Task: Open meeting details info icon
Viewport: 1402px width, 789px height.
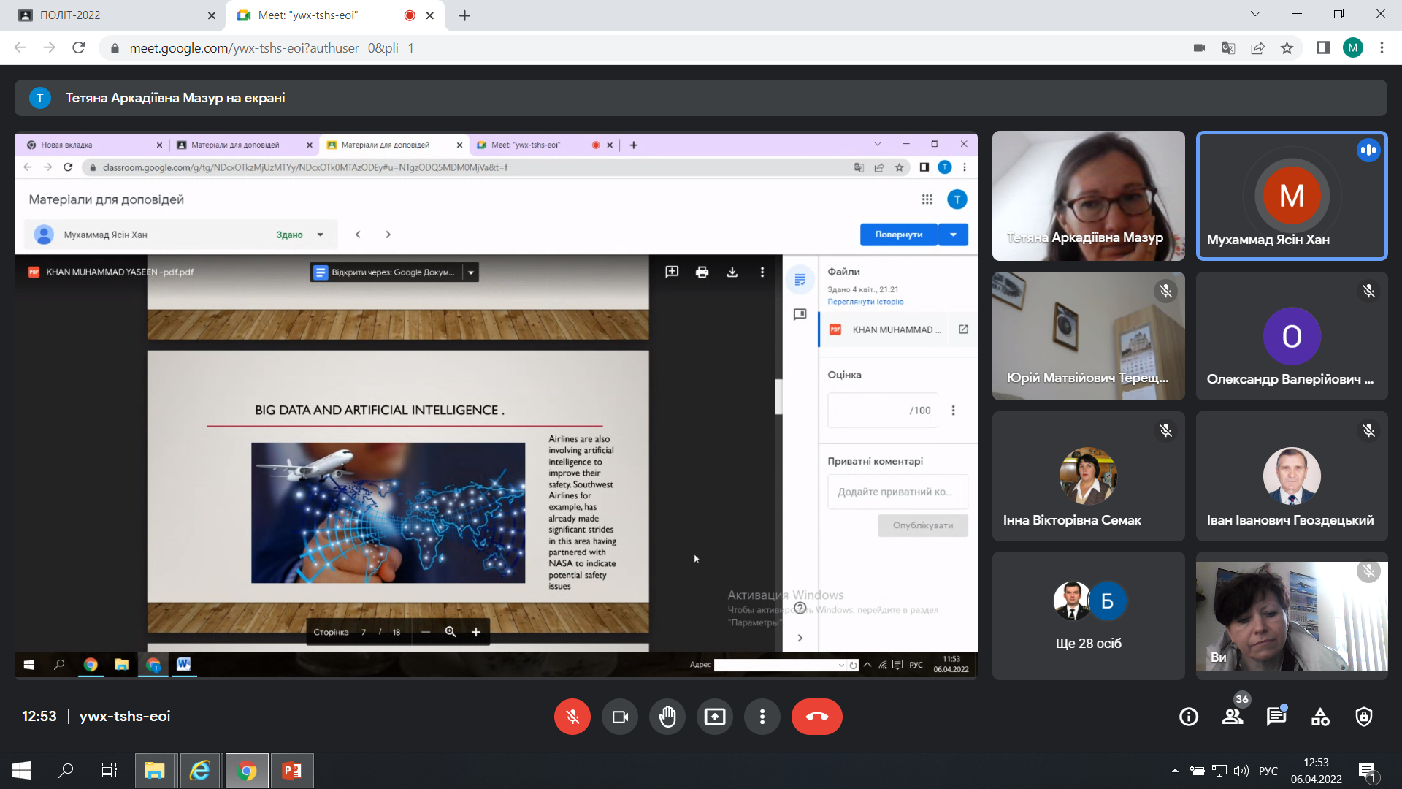Action: point(1189,717)
